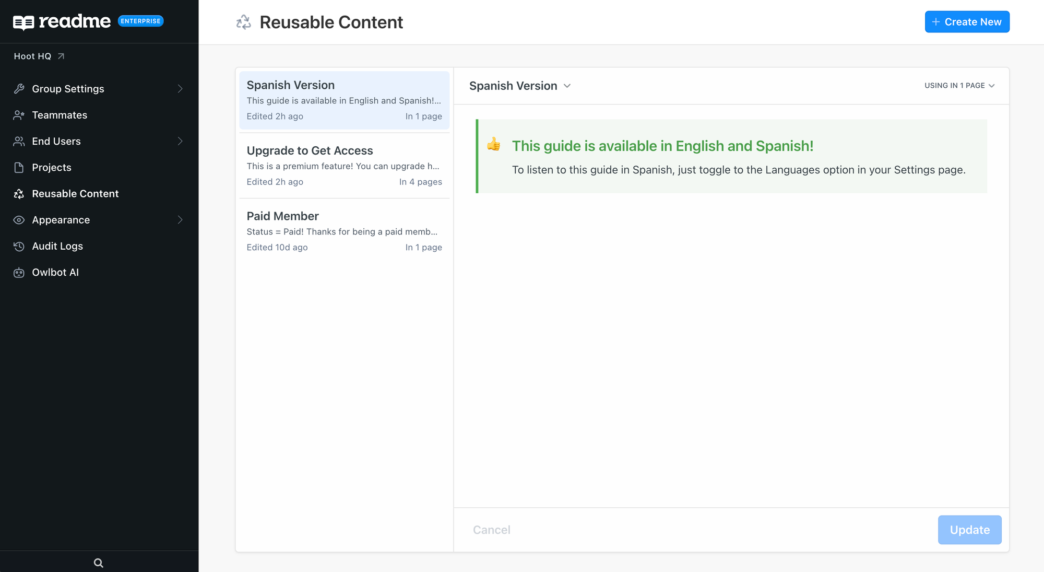Click the Projects document icon
Image resolution: width=1044 pixels, height=572 pixels.
click(x=19, y=168)
